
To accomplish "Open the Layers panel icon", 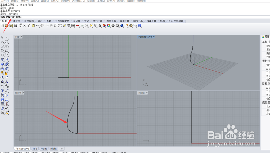I will [104, 26].
